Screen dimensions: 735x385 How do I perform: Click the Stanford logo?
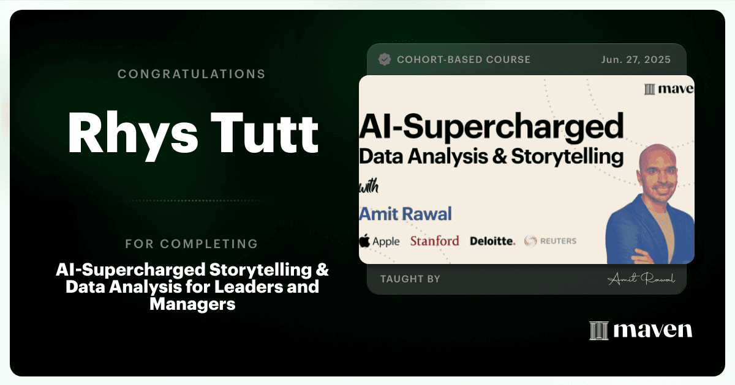(x=434, y=241)
